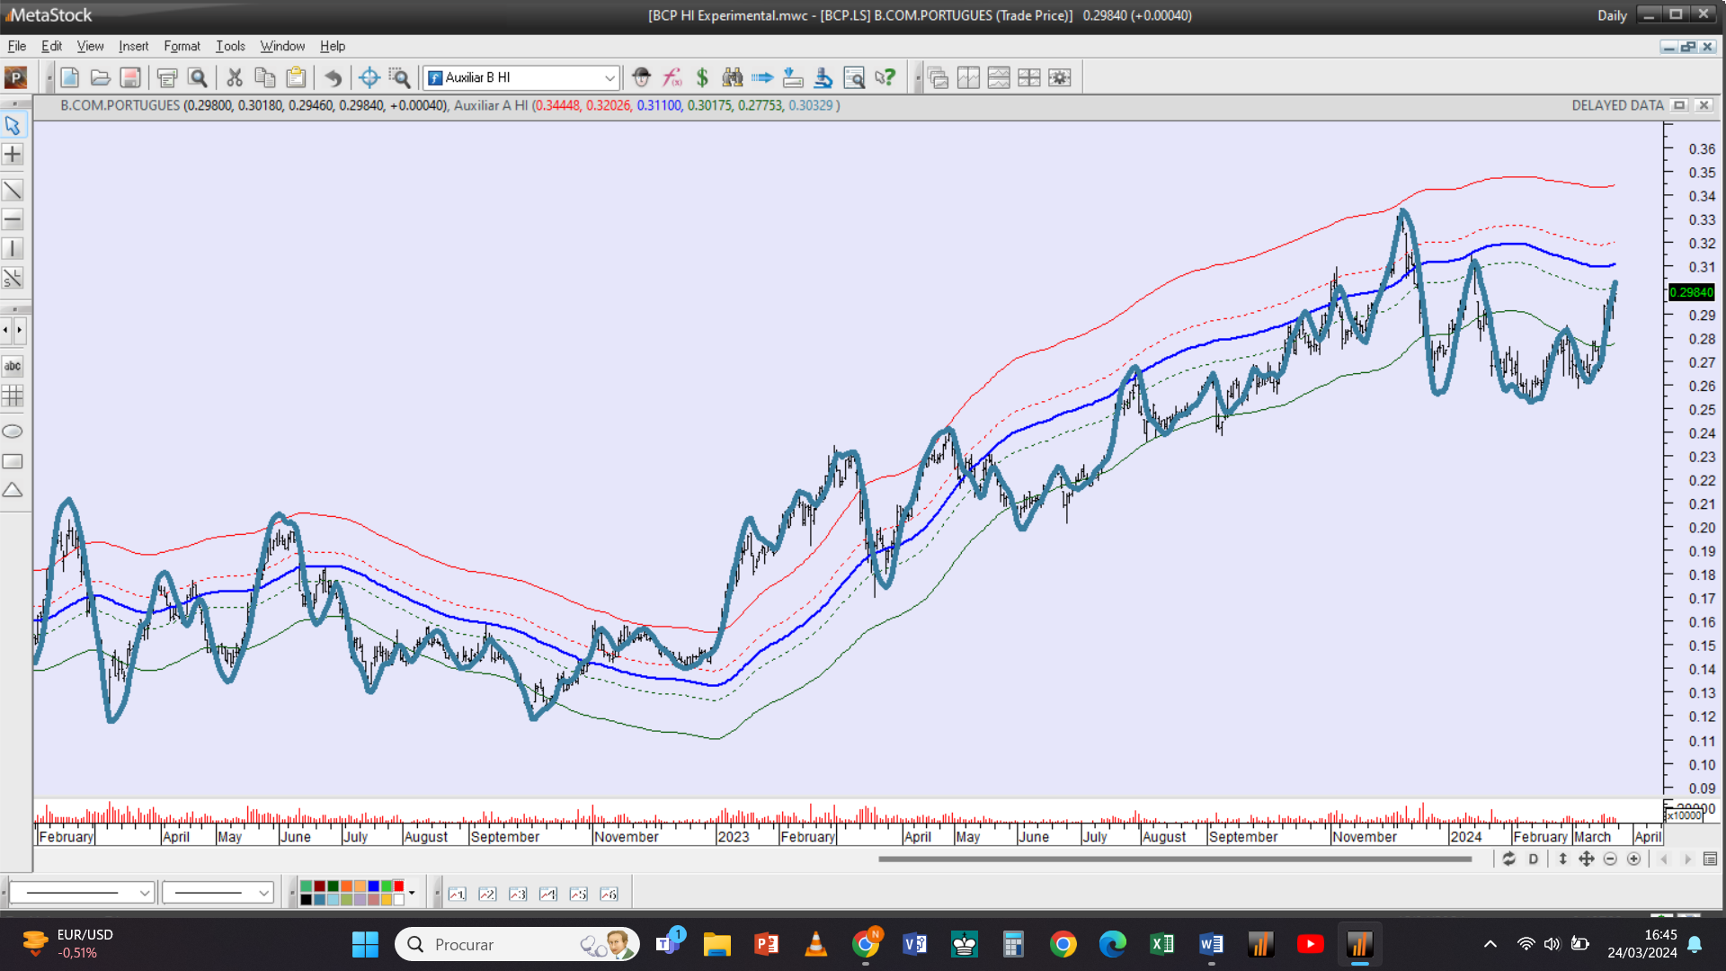Open the Tools menu
Viewport: 1726px width, 971px height.
230,46
